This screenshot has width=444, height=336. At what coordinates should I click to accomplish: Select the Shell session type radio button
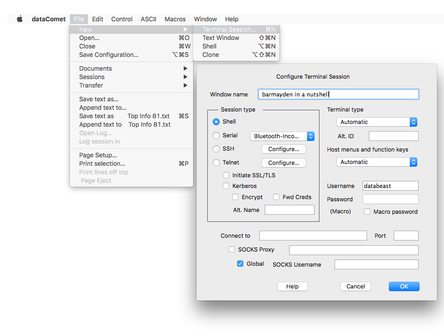tap(216, 122)
